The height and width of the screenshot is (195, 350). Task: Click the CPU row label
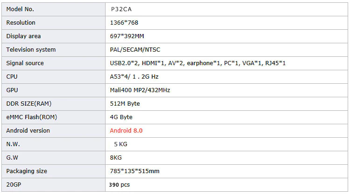(x=12, y=77)
